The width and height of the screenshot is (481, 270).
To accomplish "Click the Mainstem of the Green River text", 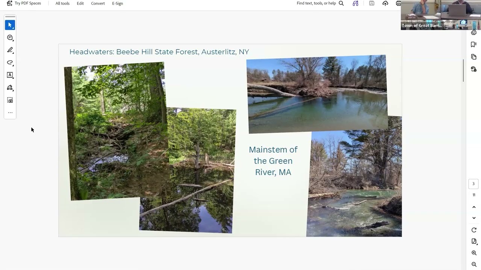I will coord(273,161).
